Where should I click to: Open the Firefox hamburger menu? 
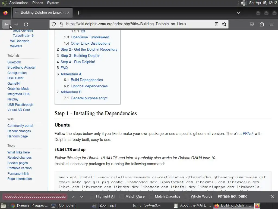click(x=271, y=24)
